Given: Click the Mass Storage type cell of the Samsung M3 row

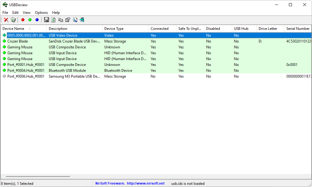Looking at the screenshot, I should [115, 76].
